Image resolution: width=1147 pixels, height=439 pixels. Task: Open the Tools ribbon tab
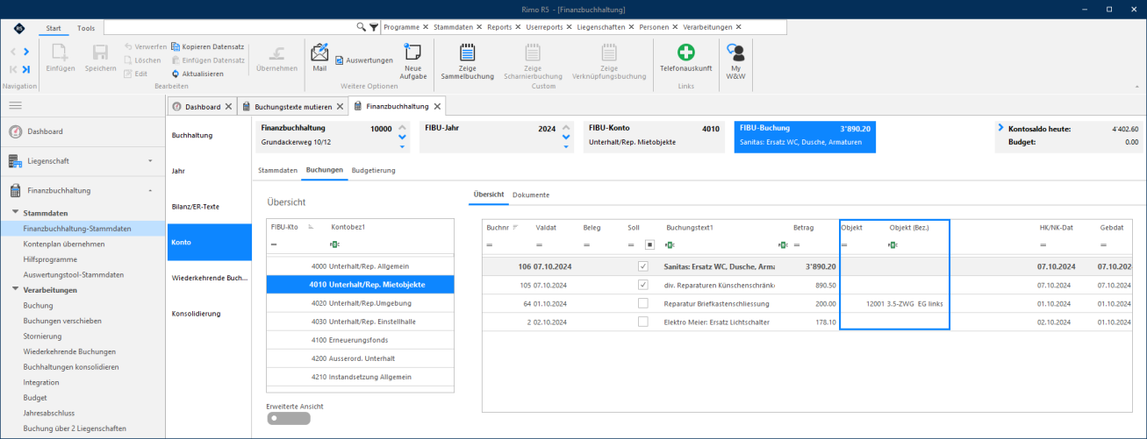coord(86,28)
